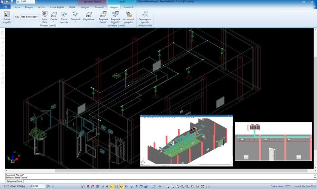Screen dimensions: 317x189
Task: Open Dati di progetto
Action: click(x=7, y=17)
